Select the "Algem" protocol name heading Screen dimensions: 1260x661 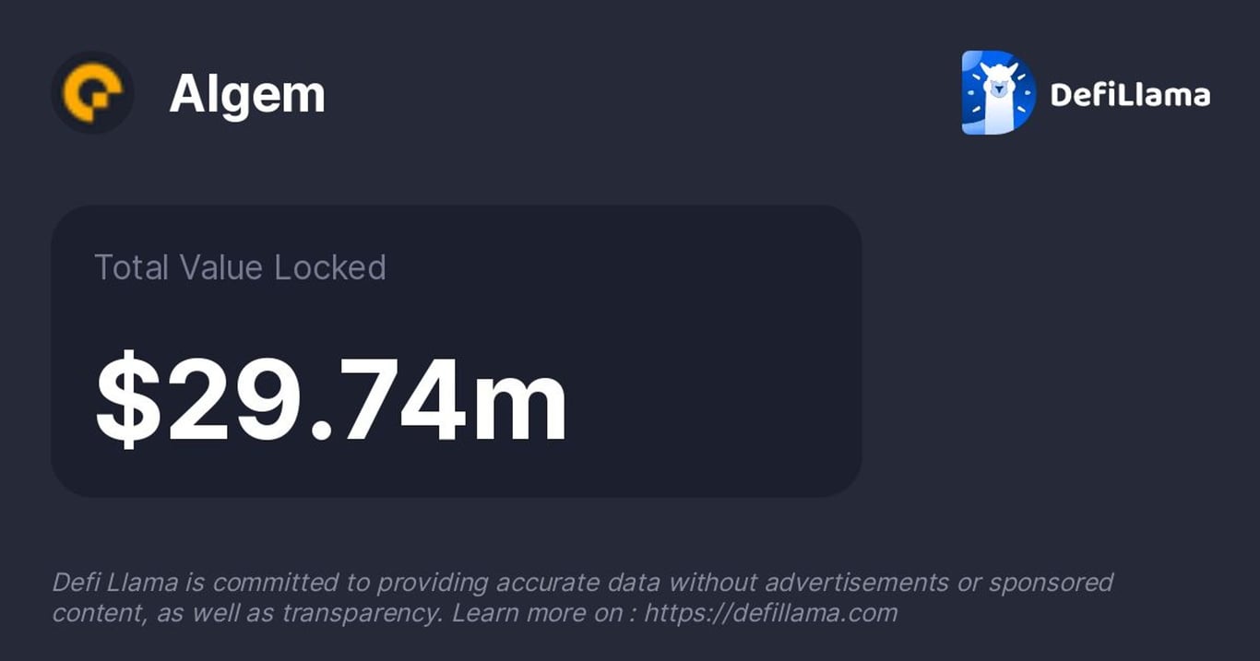247,94
